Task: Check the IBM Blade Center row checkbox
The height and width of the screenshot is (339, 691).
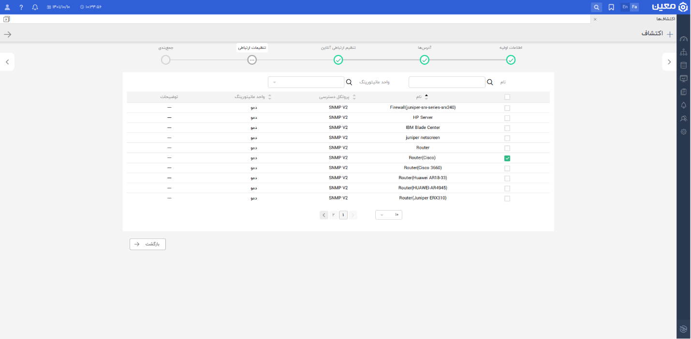Action: click(507, 128)
